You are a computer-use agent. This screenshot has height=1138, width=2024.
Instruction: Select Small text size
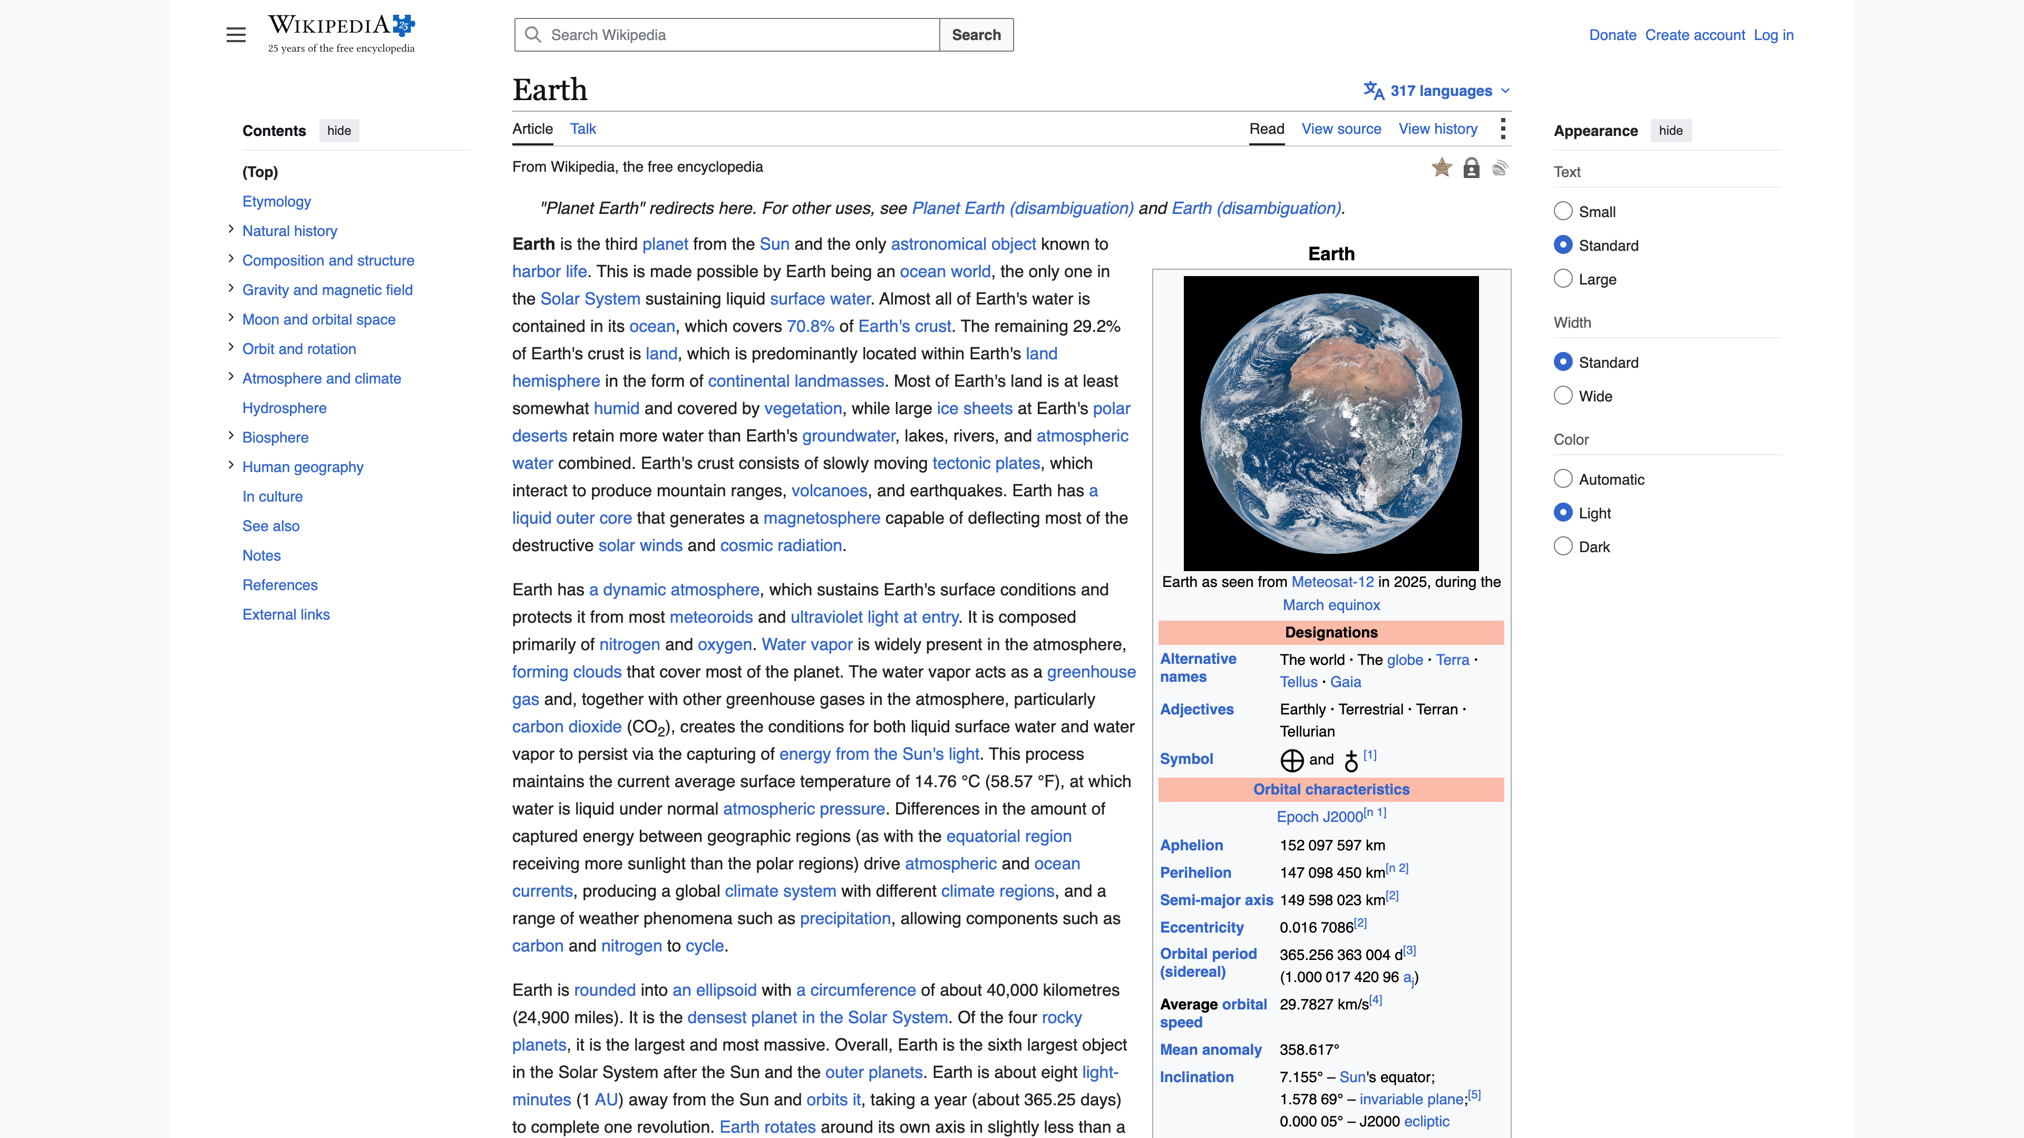point(1563,211)
